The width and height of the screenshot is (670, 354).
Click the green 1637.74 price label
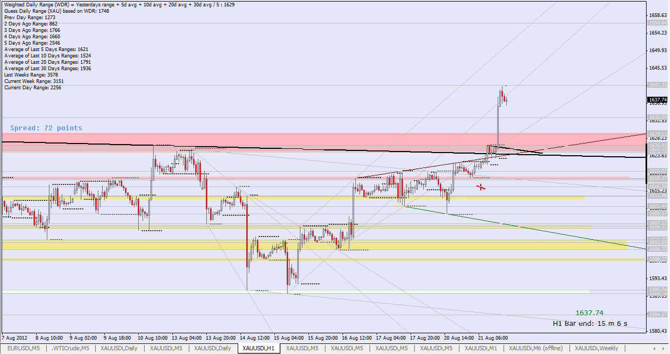[x=589, y=313]
